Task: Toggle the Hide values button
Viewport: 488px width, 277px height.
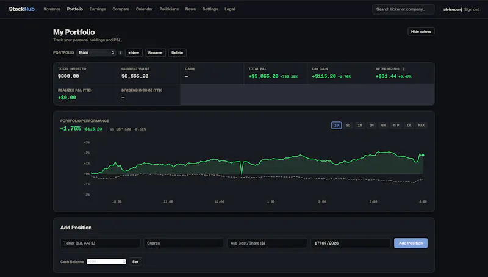Action: (x=421, y=32)
